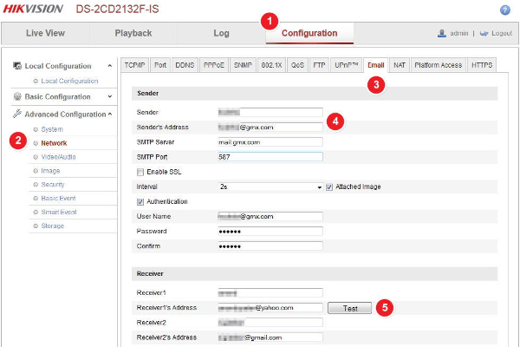Enable the SSL checkbox
The image size is (520, 347).
point(140,172)
